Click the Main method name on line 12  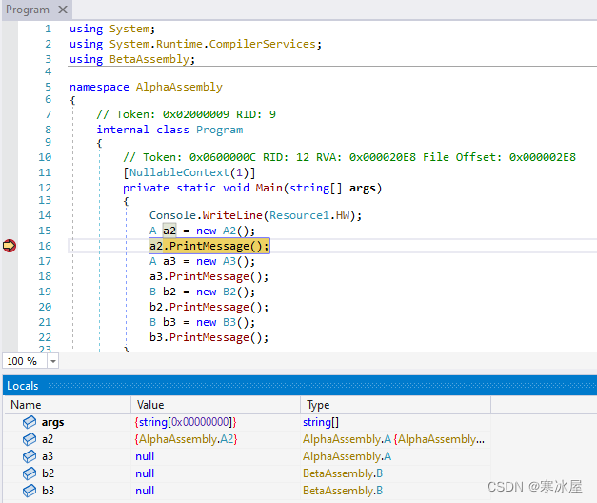(x=269, y=188)
